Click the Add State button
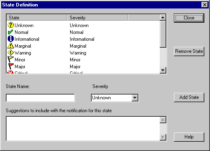Image resolution: width=210 pixels, height=151 pixels. click(x=189, y=97)
